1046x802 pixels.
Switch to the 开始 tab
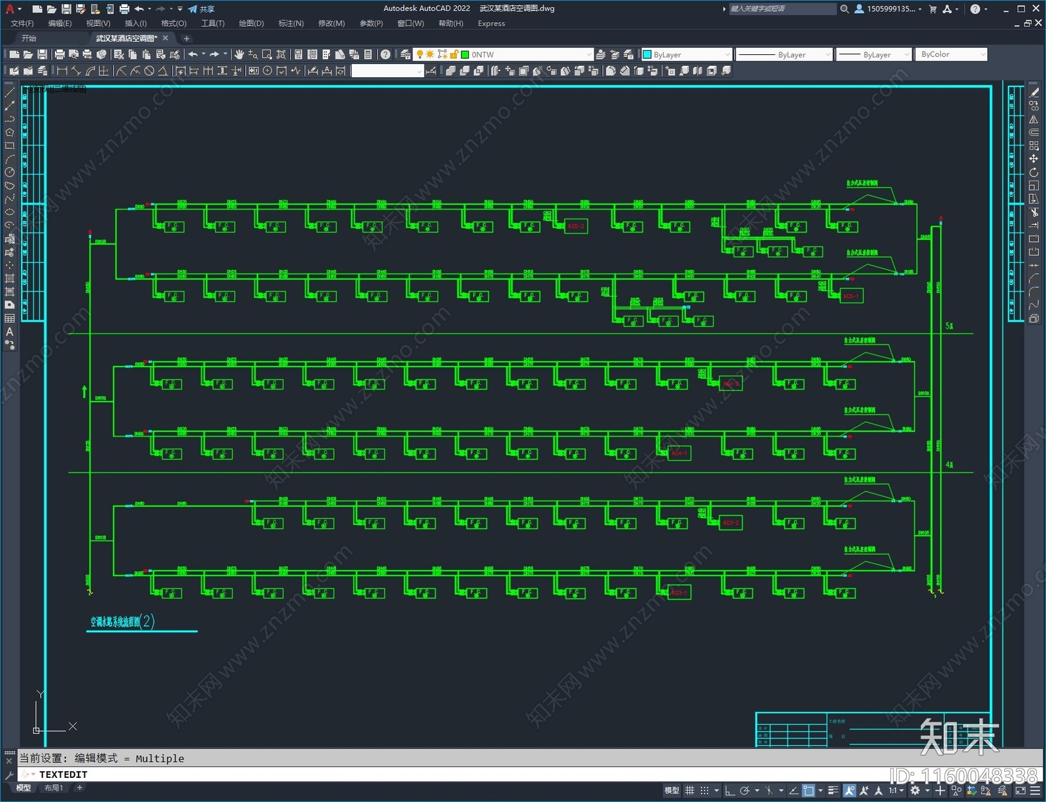tap(29, 38)
